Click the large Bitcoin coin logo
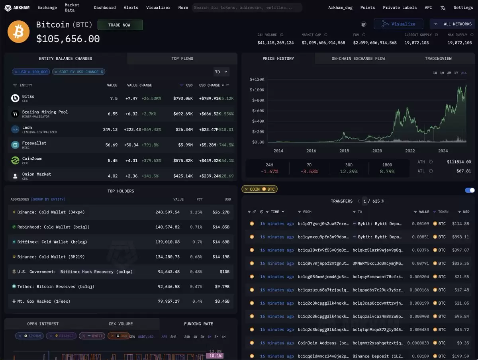This screenshot has width=478, height=360. [x=18, y=32]
